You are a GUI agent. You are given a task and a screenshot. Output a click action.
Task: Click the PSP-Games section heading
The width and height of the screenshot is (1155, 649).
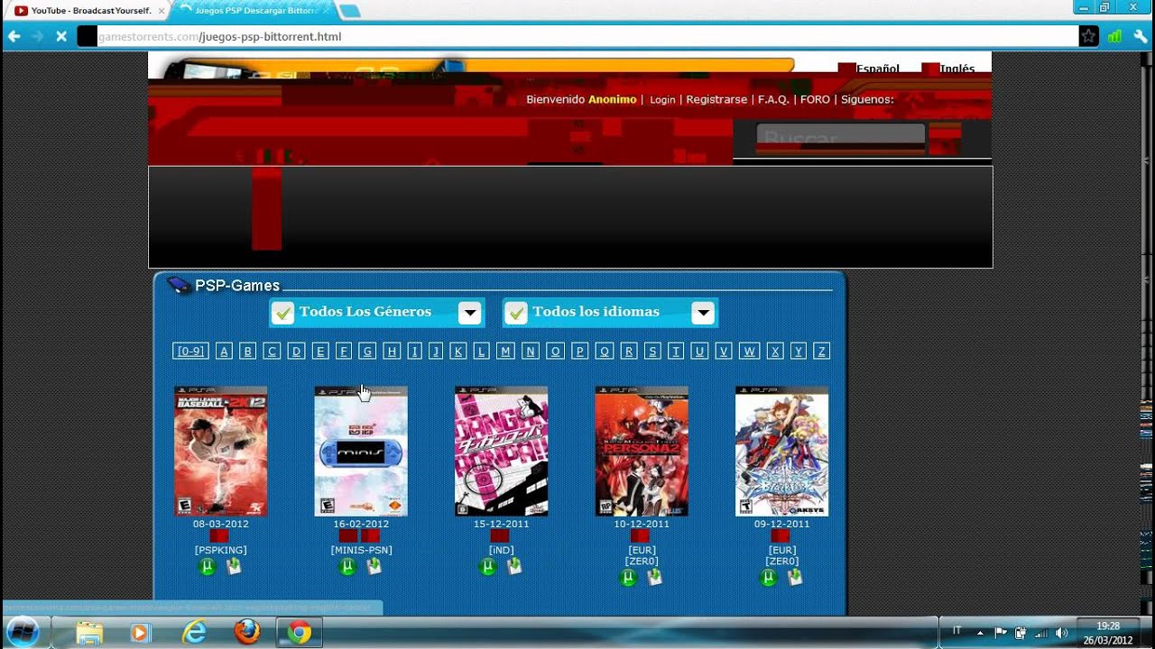237,286
